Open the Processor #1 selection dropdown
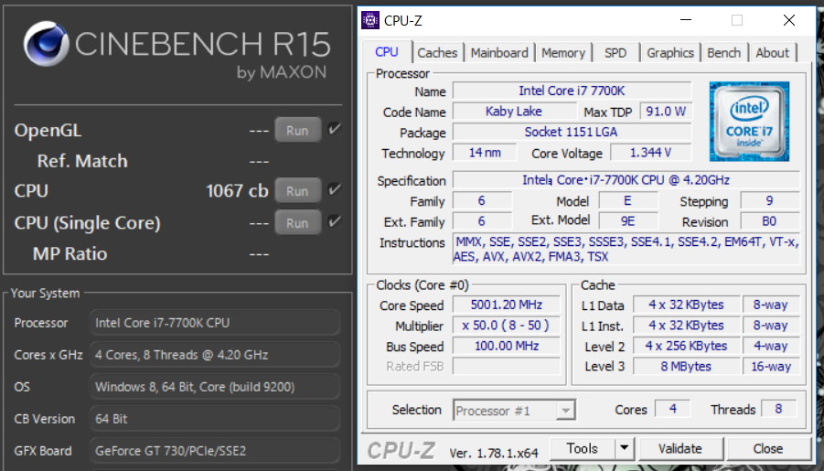The height and width of the screenshot is (471, 824). 515,410
